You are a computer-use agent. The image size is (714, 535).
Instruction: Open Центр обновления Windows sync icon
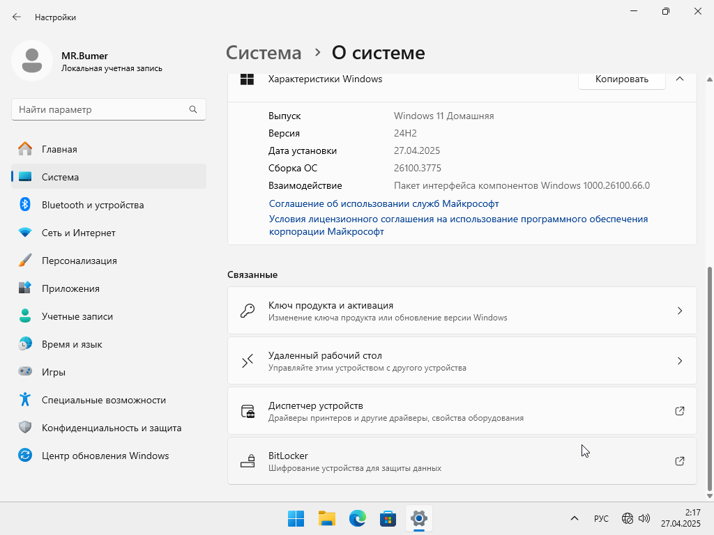(25, 456)
